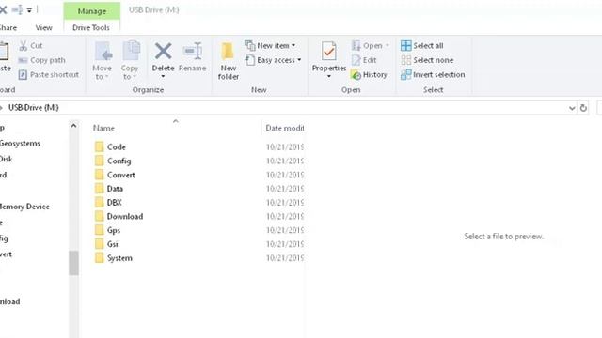Click Select all

coord(422,46)
